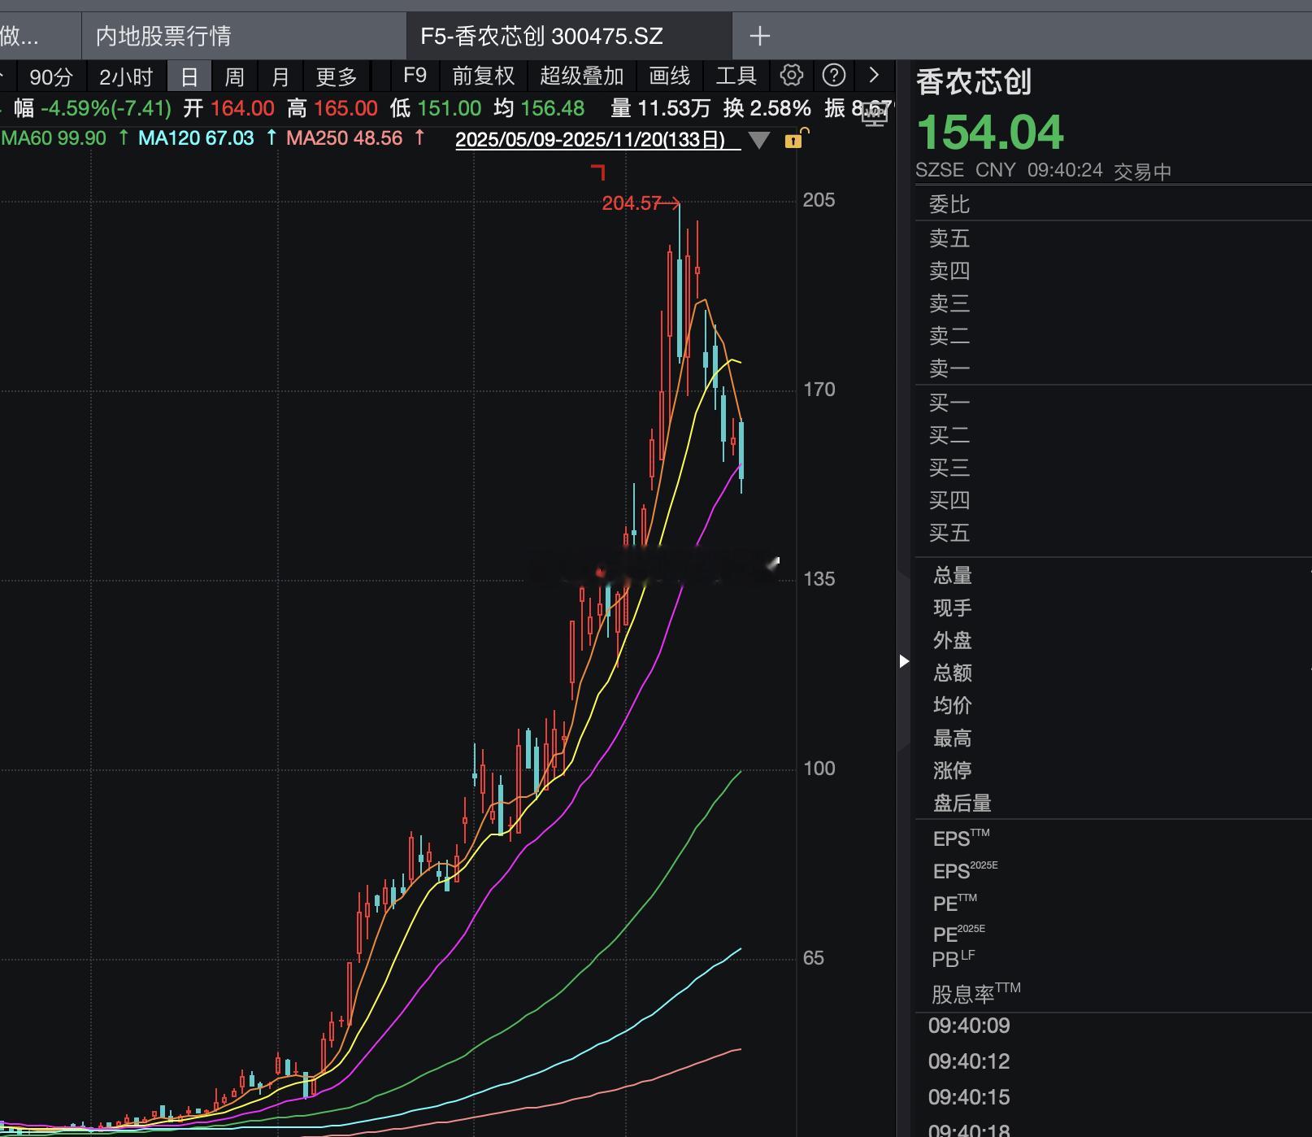This screenshot has height=1137, width=1312.
Task: Click the toolbar right-arrow to show more tools
Action: click(x=874, y=76)
